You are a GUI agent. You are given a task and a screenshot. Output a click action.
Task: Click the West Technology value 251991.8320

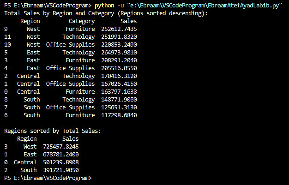(x=119, y=36)
